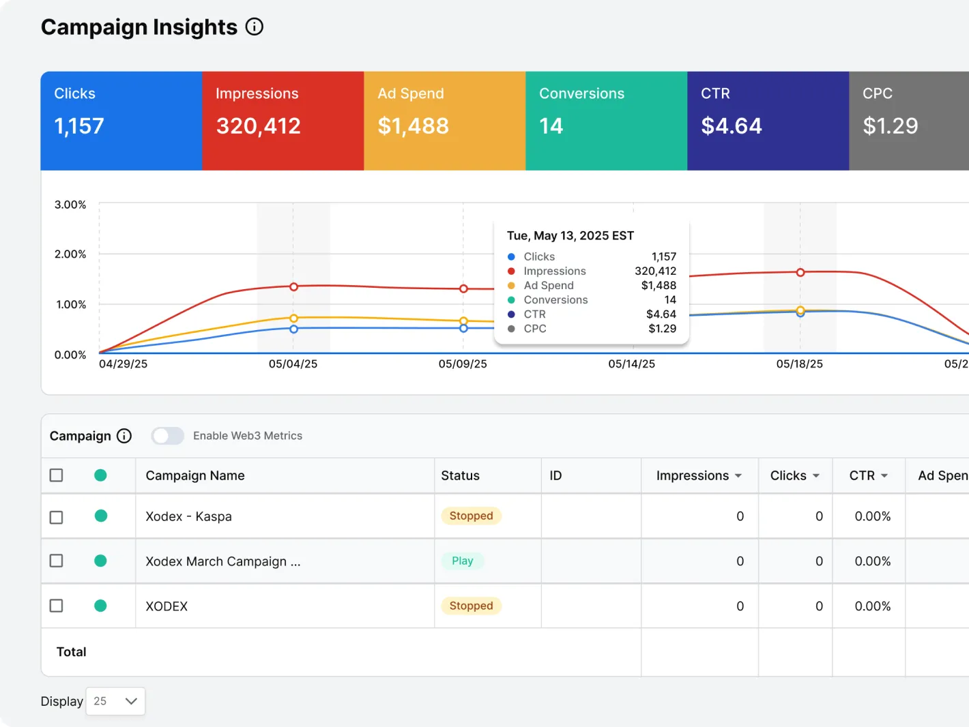Screen dimensions: 969x727
Task: Click the Ad Spend column header
Action: coord(943,475)
